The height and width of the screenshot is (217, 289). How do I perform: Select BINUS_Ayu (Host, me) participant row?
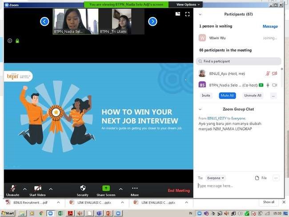239,73
